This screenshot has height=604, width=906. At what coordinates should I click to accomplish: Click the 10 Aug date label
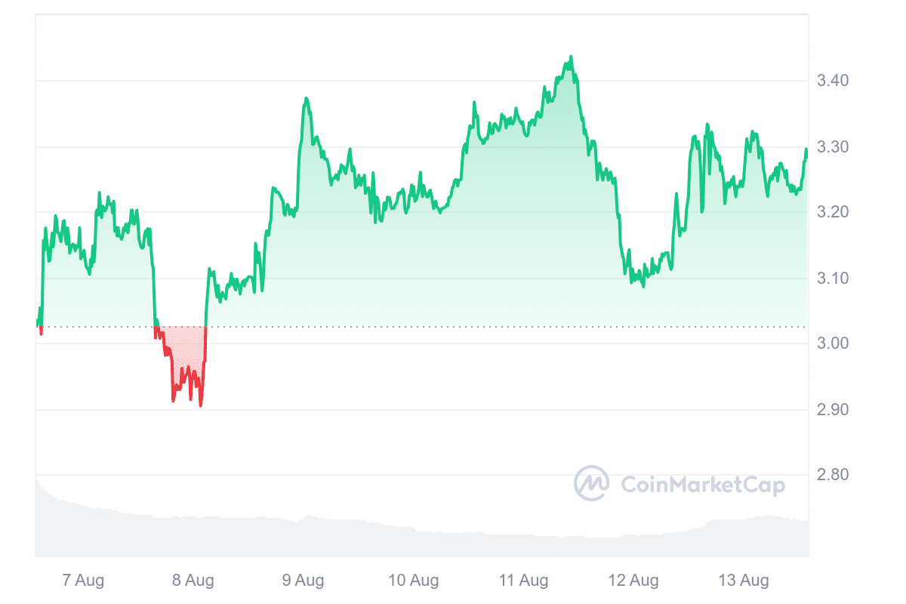[x=414, y=581]
